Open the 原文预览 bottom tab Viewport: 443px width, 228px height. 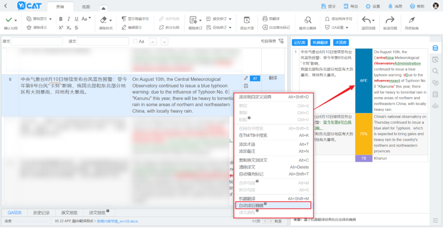pos(69,212)
